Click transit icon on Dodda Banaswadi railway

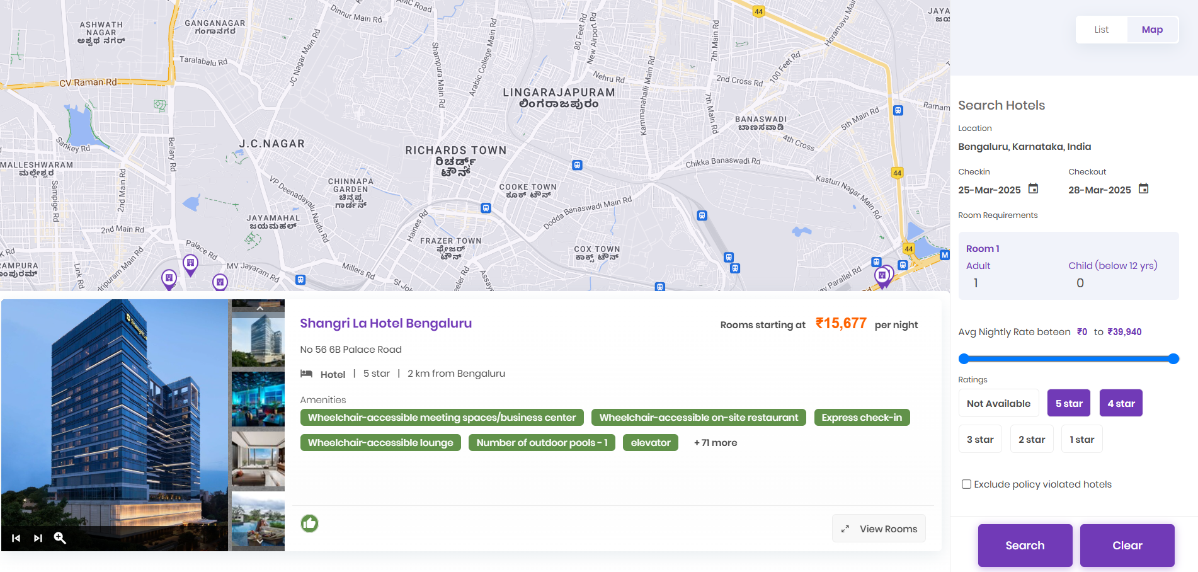pos(702,215)
